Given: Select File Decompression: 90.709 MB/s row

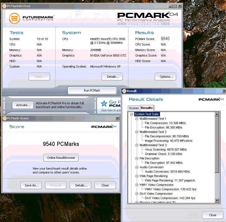Looking at the screenshot, I should [x=167, y=136].
